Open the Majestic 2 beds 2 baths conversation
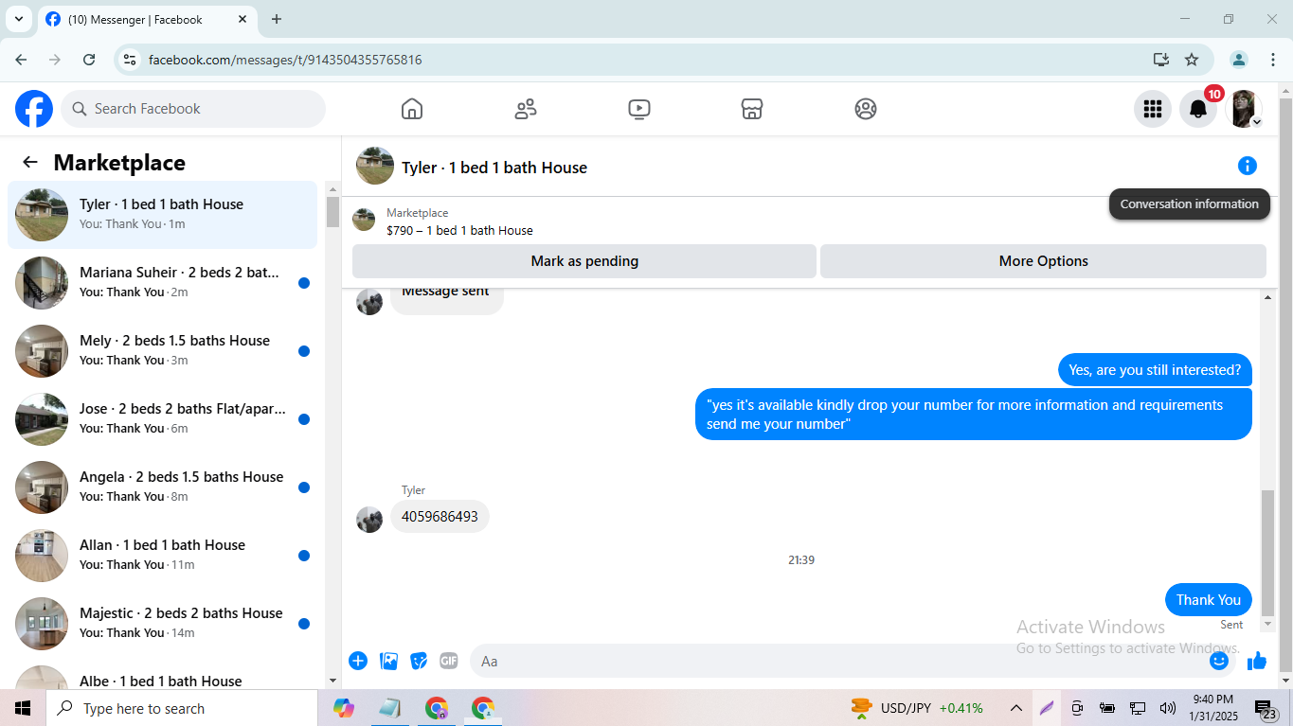This screenshot has width=1293, height=726. click(x=162, y=624)
